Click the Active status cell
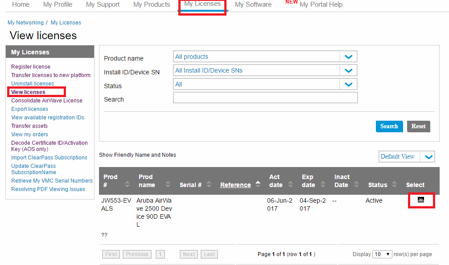Screen dimensions: 449x265 click(374, 200)
